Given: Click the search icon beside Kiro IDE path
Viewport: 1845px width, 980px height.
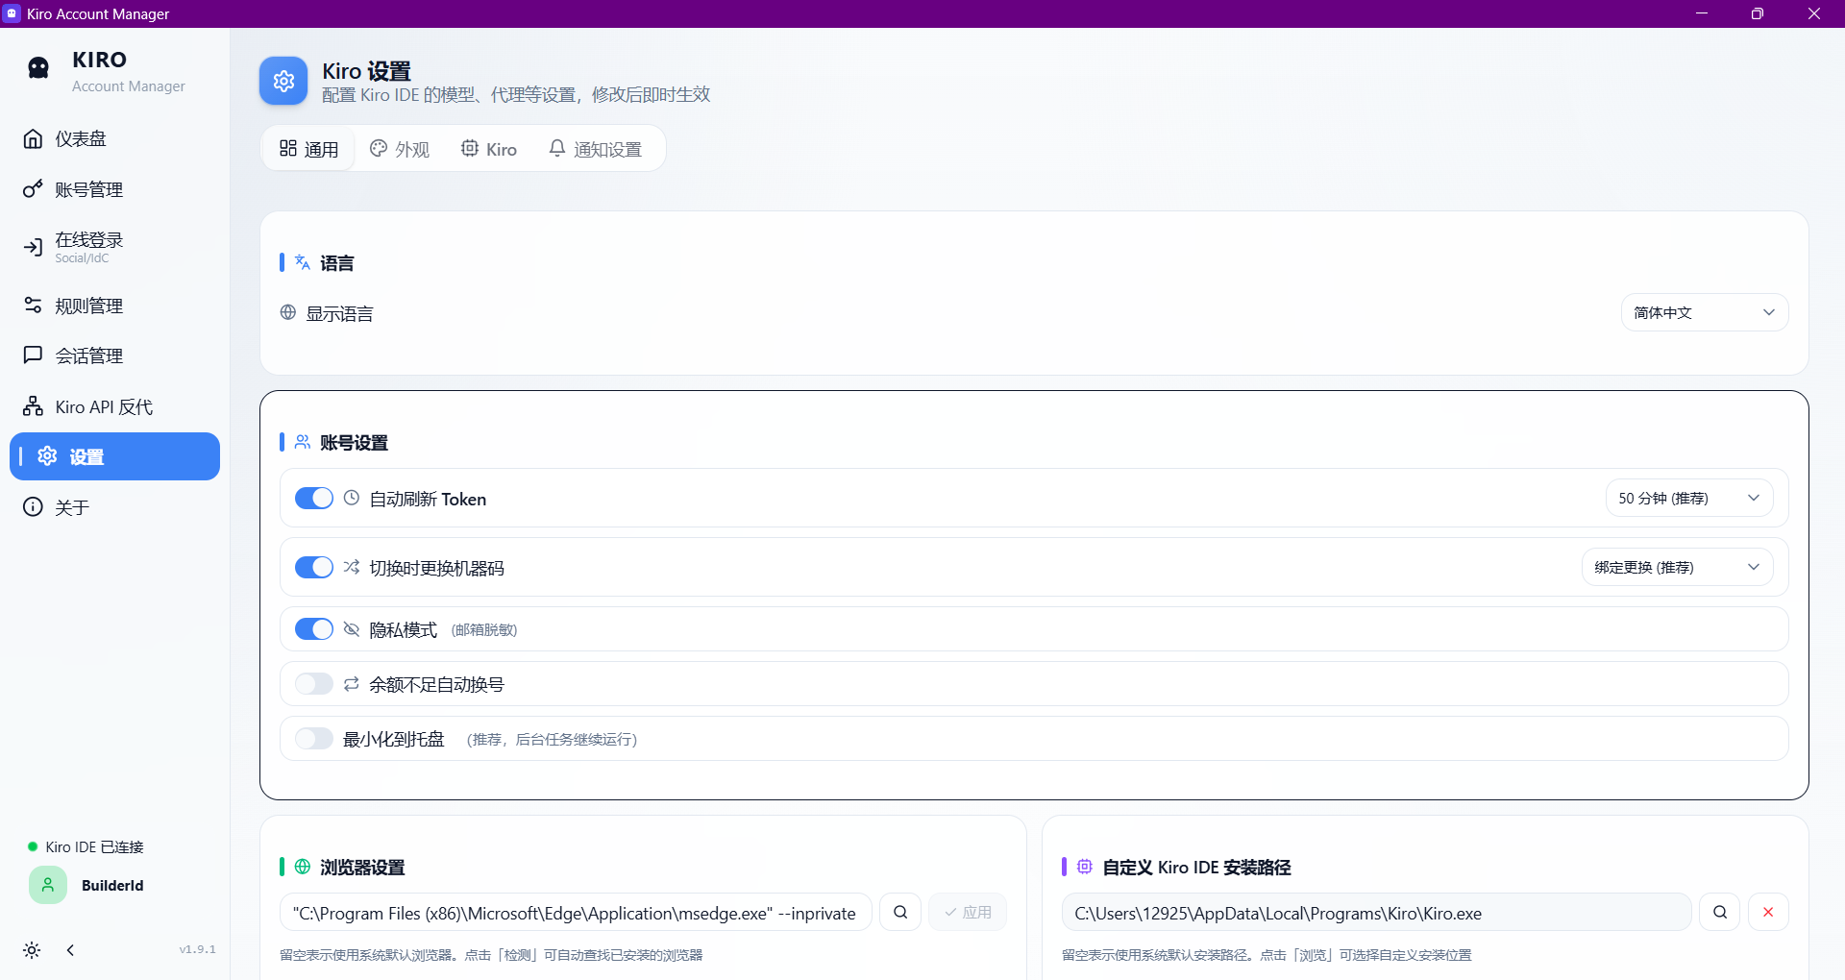Looking at the screenshot, I should (x=1720, y=912).
